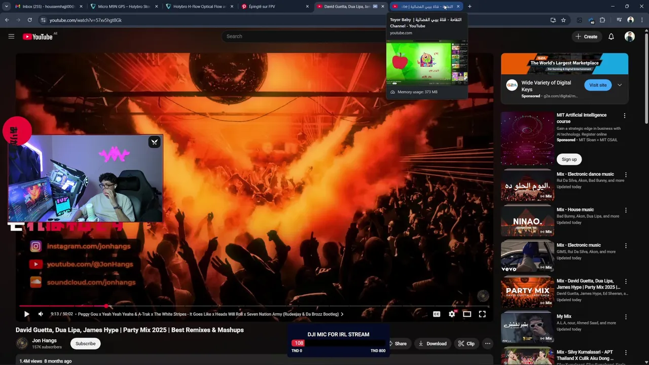Expand chapter list from chapter title arrow
Viewport: 649px width, 365px height.
(342, 314)
